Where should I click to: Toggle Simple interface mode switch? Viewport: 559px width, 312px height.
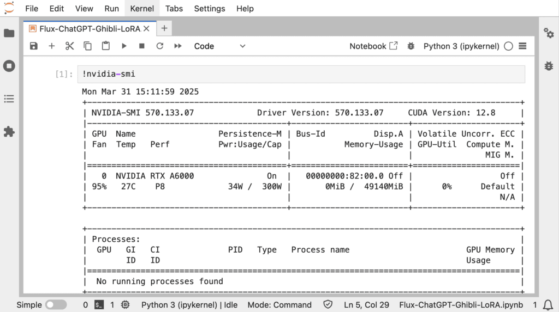56,305
